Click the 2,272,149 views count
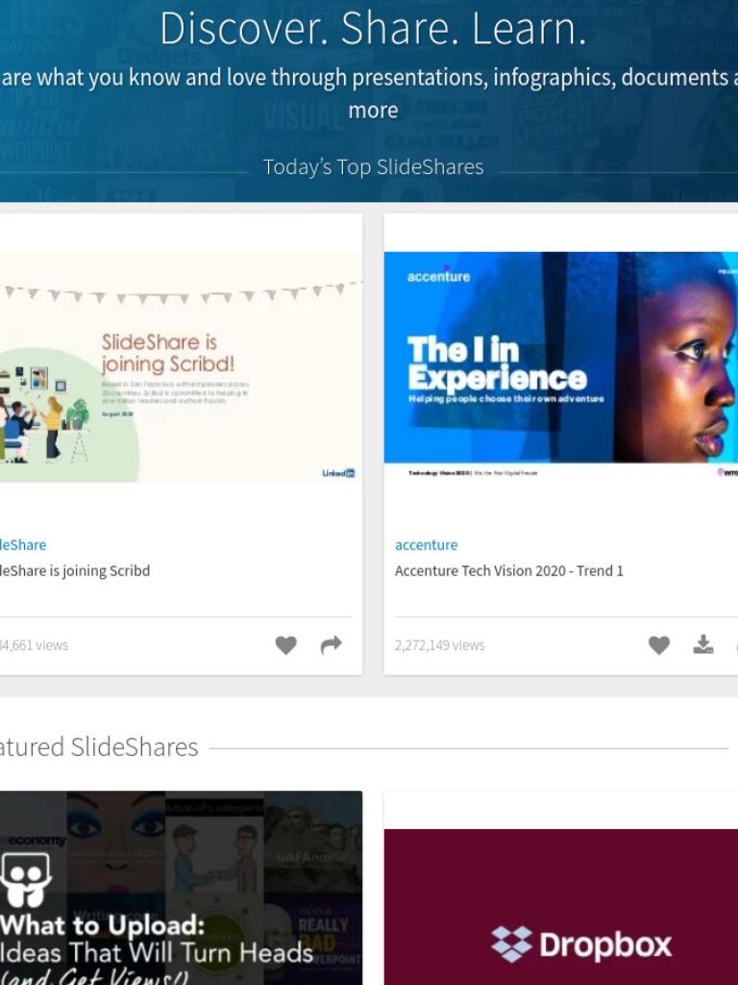738x985 pixels. [x=439, y=645]
